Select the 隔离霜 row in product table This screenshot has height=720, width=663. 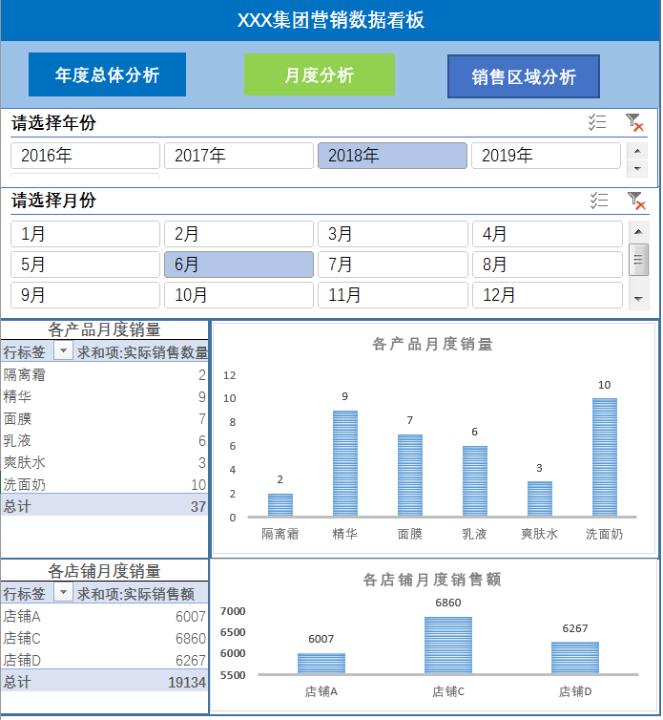(x=104, y=374)
